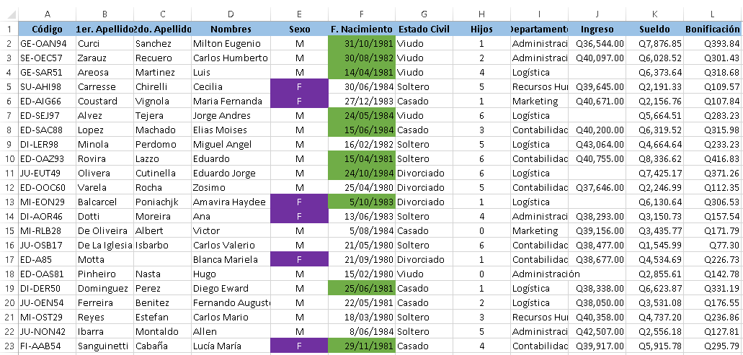Viewport: 743px width, 355px height.
Task: Select column F header
Action: click(x=362, y=14)
